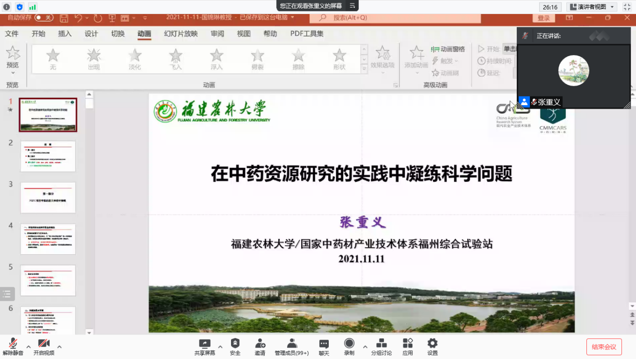Click the 结束会议 end meeting button
The height and width of the screenshot is (359, 636).
[x=603, y=345]
